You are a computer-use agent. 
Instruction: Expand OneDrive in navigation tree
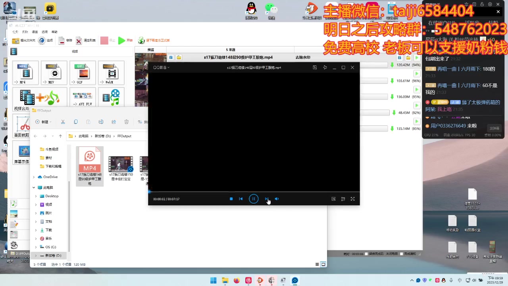point(34,177)
